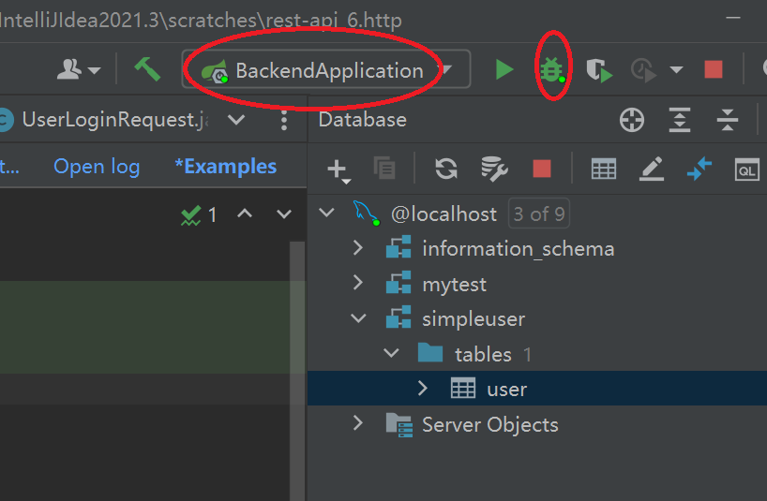Open BackendApplication run configuration dropdown

click(325, 70)
